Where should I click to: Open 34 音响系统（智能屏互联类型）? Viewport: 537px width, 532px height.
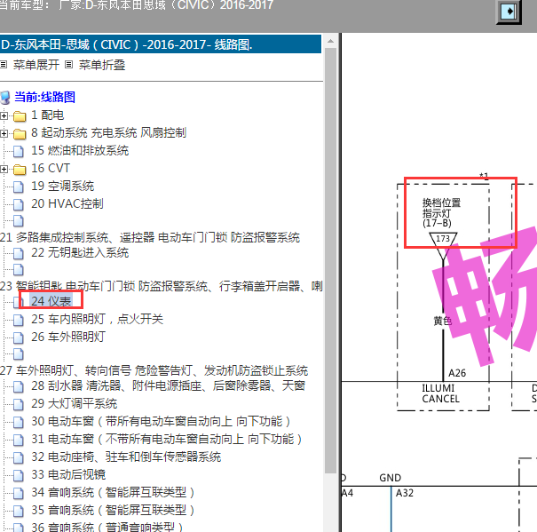point(114,493)
